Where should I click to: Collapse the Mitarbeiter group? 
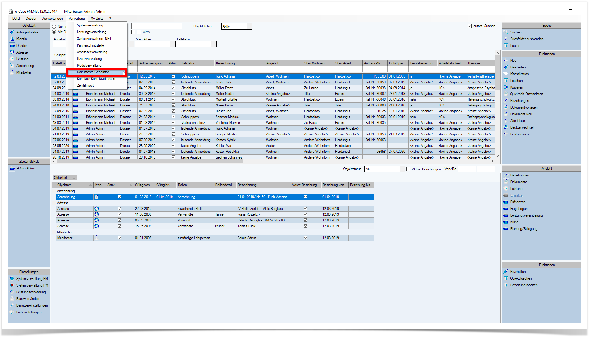[54, 232]
